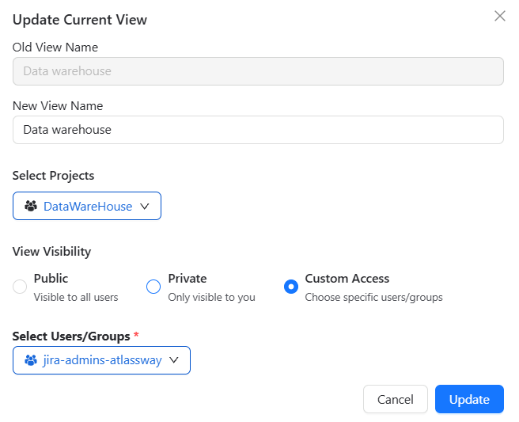Select the Custom Access radio button
Viewport: 519px width, 422px height.
291,287
